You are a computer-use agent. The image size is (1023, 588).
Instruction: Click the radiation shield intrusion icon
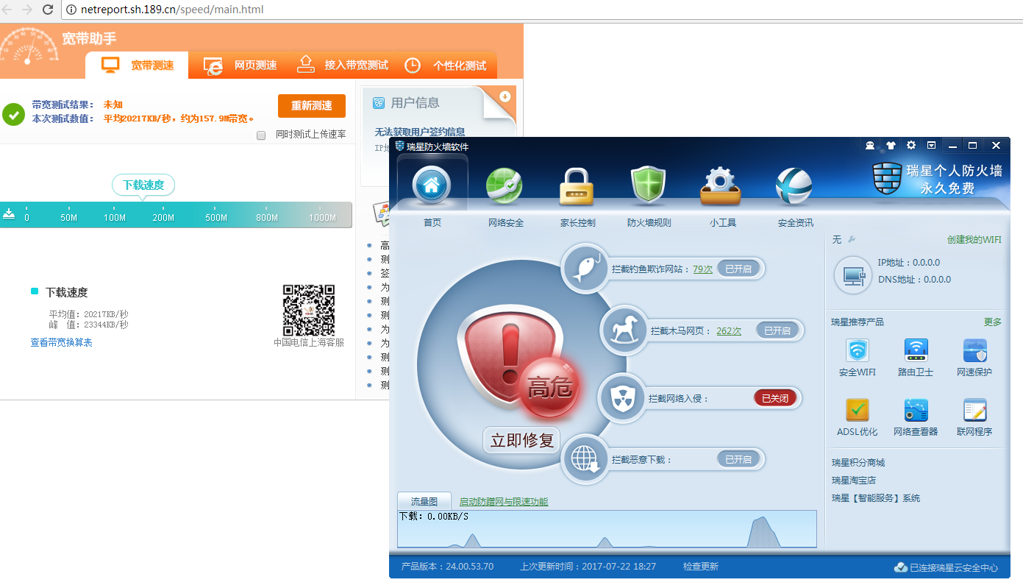click(621, 398)
